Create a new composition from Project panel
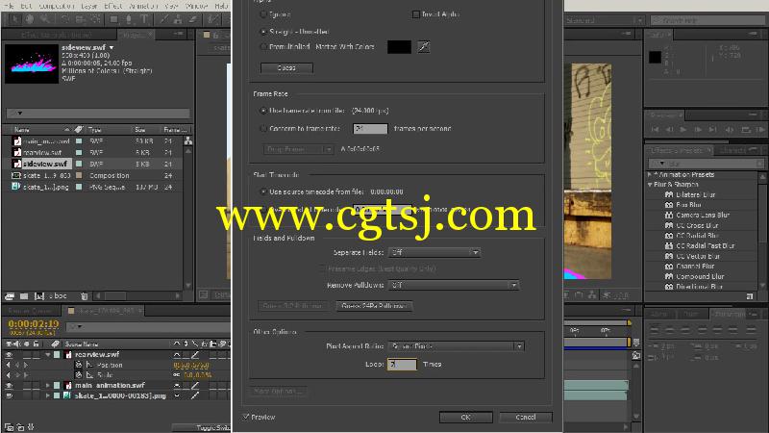Image resolution: width=769 pixels, height=433 pixels. coord(39,296)
